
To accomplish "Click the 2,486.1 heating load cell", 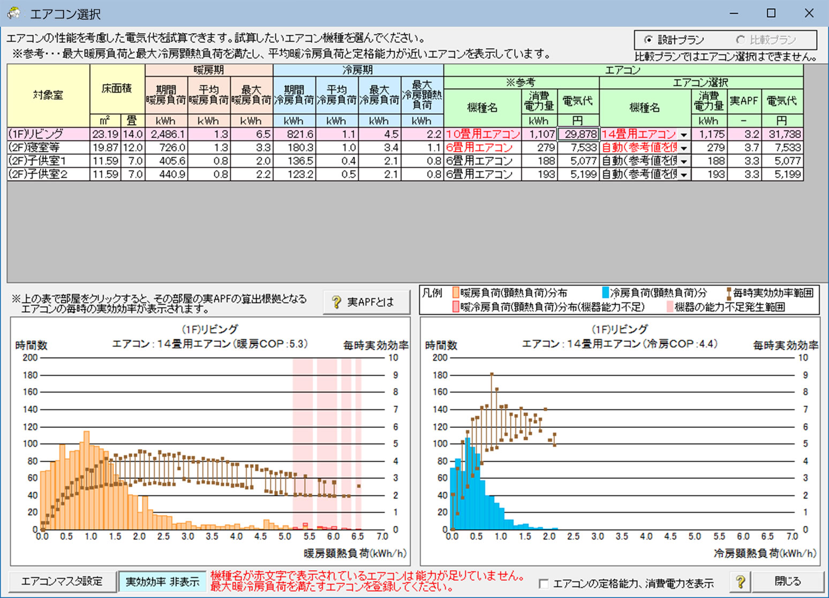I will [x=166, y=134].
